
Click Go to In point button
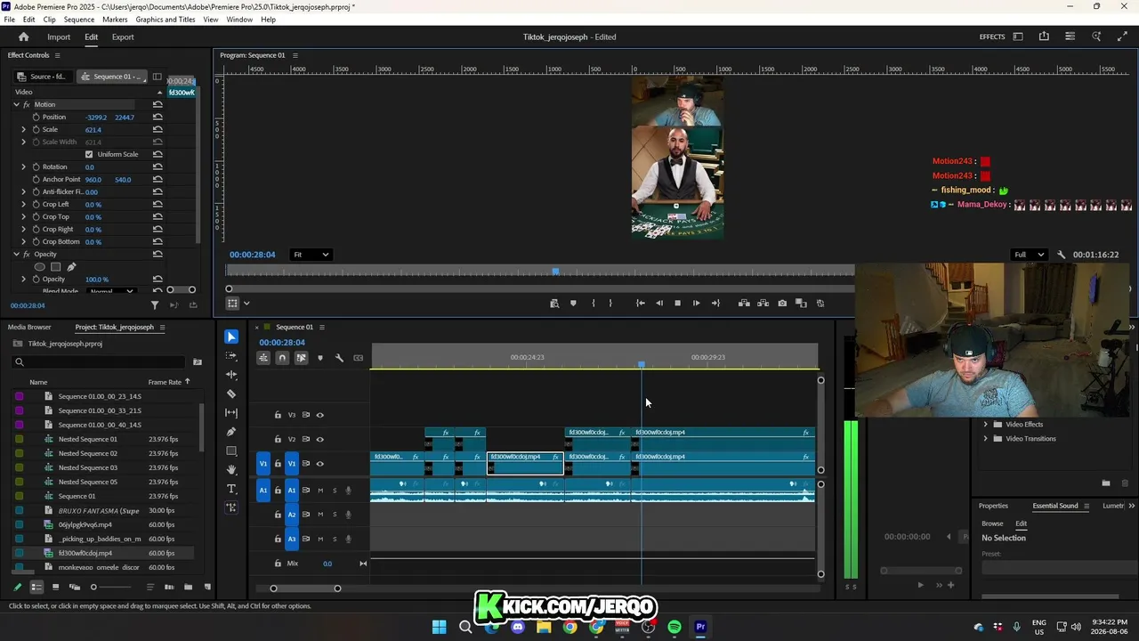(640, 304)
